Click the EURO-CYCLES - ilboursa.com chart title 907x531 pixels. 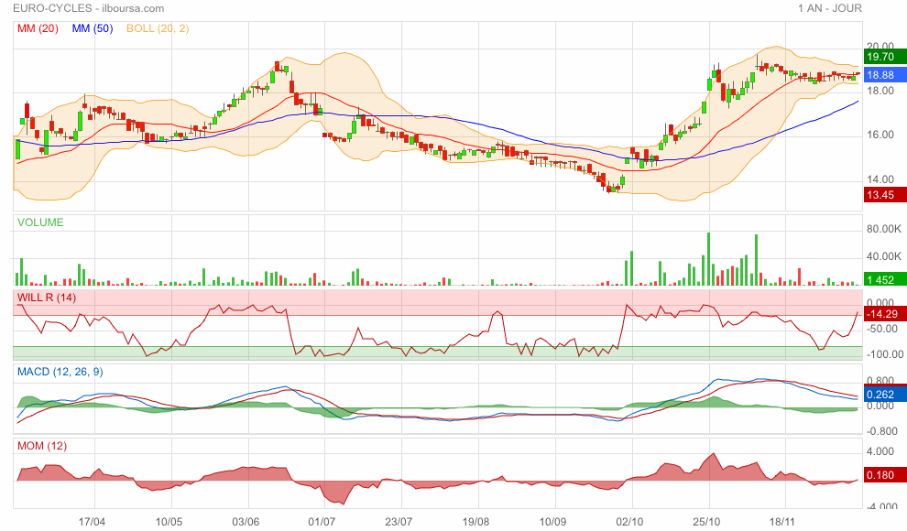pyautogui.click(x=89, y=8)
